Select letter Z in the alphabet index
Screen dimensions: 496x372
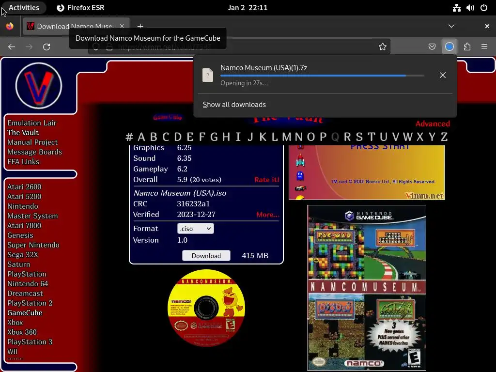point(444,137)
